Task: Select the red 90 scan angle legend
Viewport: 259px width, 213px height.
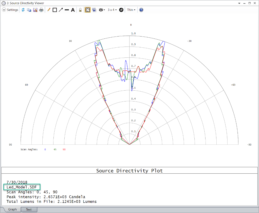Action: (64, 149)
